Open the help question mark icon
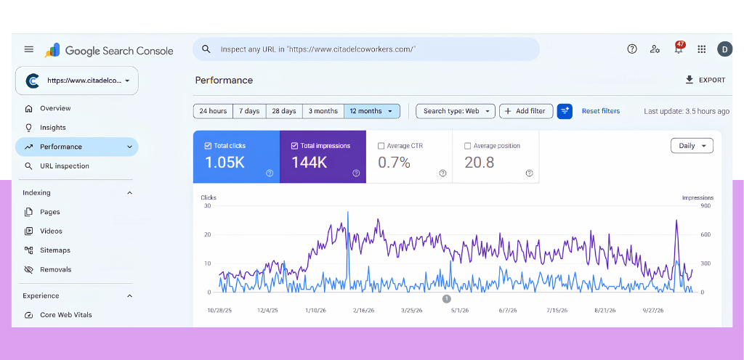The height and width of the screenshot is (360, 744). (632, 49)
